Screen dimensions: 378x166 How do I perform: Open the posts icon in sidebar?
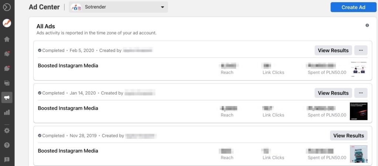(x=7, y=83)
